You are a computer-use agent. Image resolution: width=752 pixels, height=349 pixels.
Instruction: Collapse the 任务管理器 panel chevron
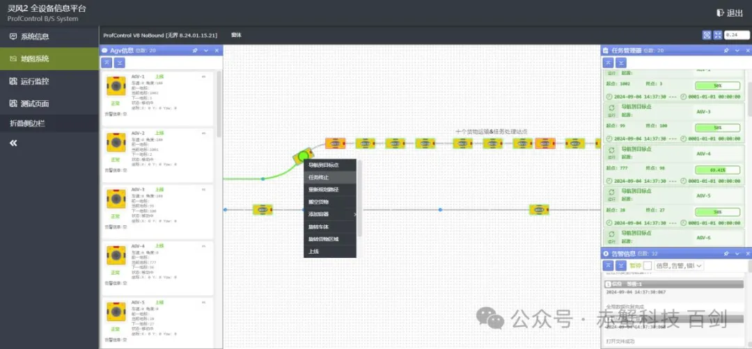point(737,51)
